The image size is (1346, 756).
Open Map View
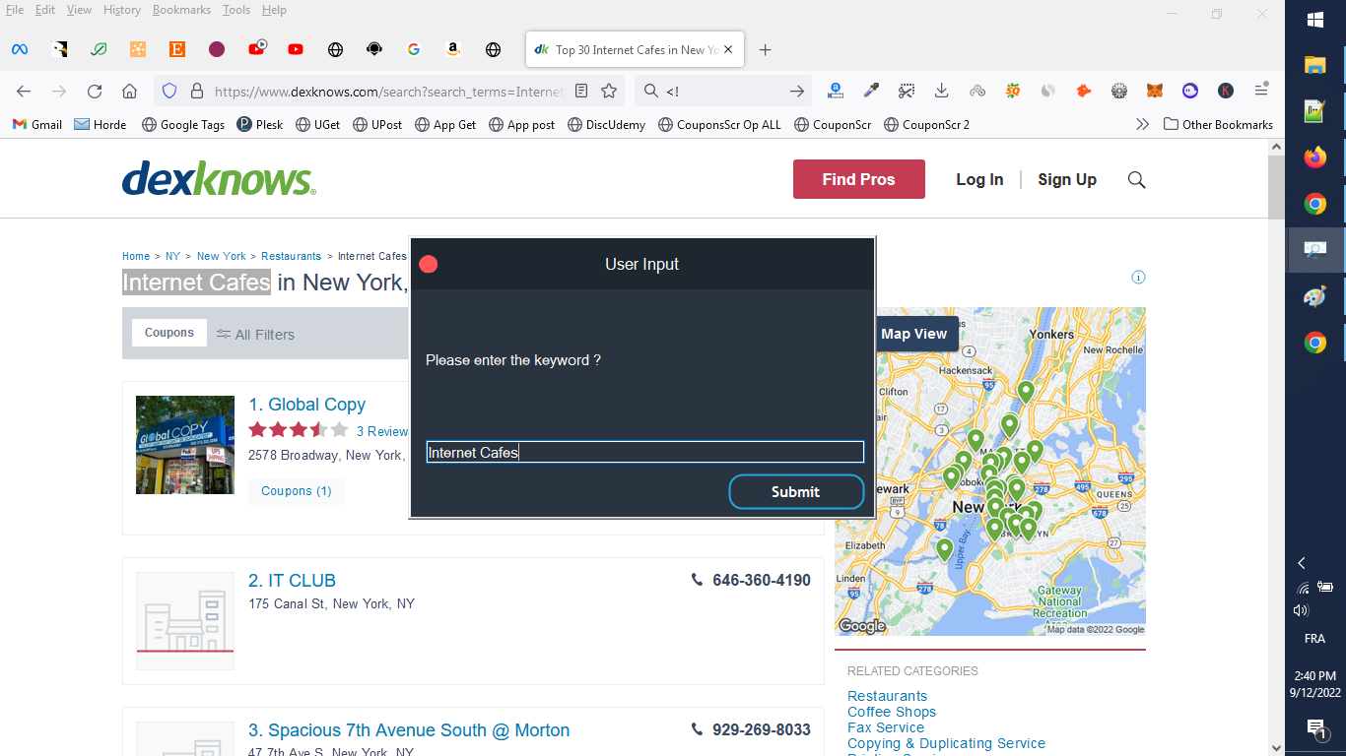click(x=915, y=334)
